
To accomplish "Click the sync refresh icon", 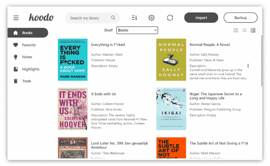I will (x=170, y=18).
